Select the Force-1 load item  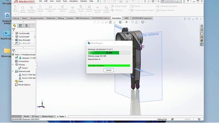click(x=27, y=74)
